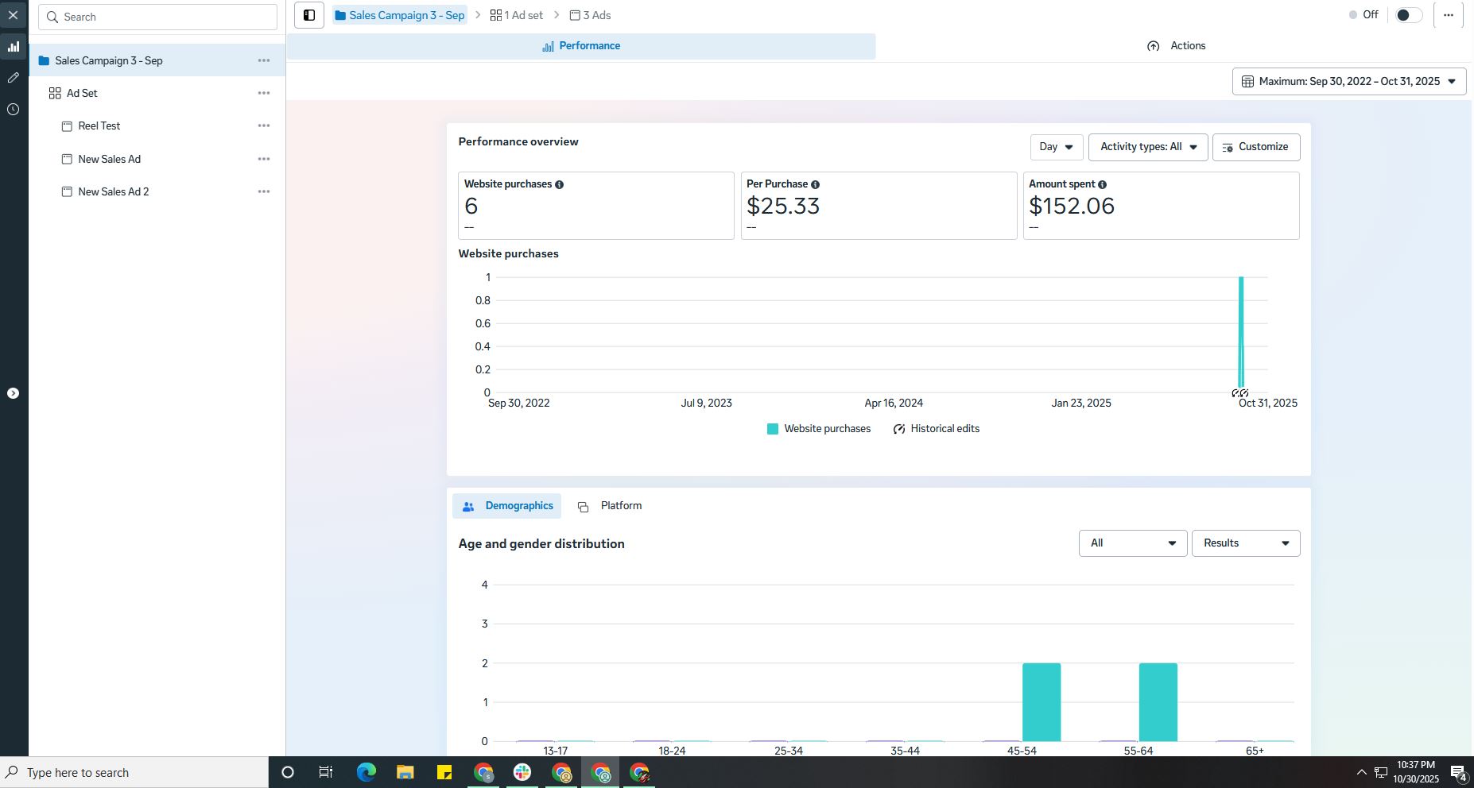
Task: Switch to the Actions tab
Action: pos(1177,46)
